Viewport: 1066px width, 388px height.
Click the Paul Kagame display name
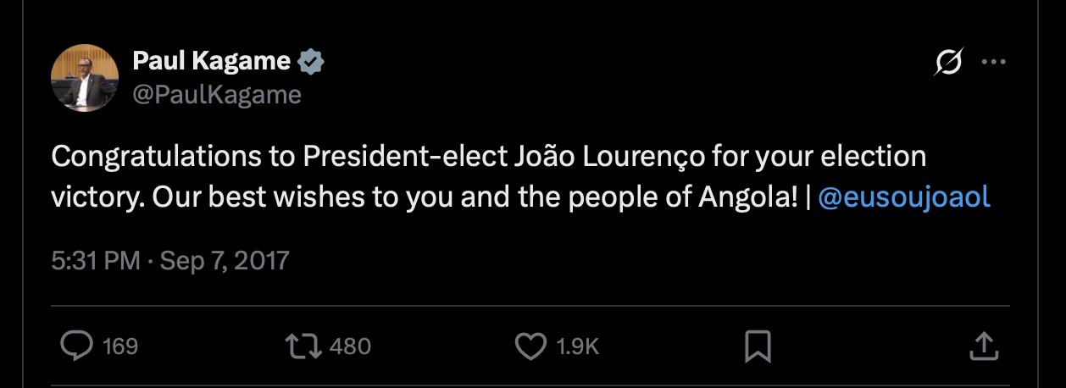[x=211, y=61]
